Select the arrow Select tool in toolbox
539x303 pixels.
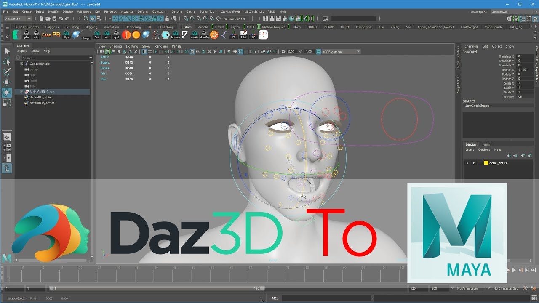pyautogui.click(x=7, y=51)
